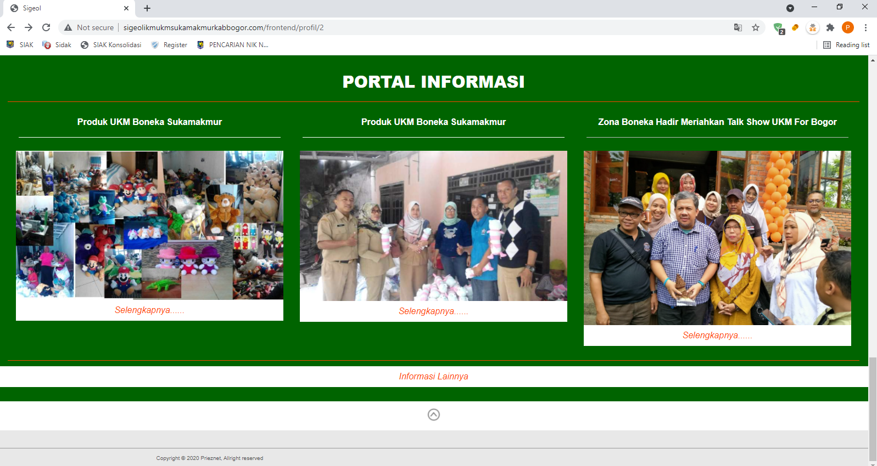Open the Sidak bookmark

[57, 45]
